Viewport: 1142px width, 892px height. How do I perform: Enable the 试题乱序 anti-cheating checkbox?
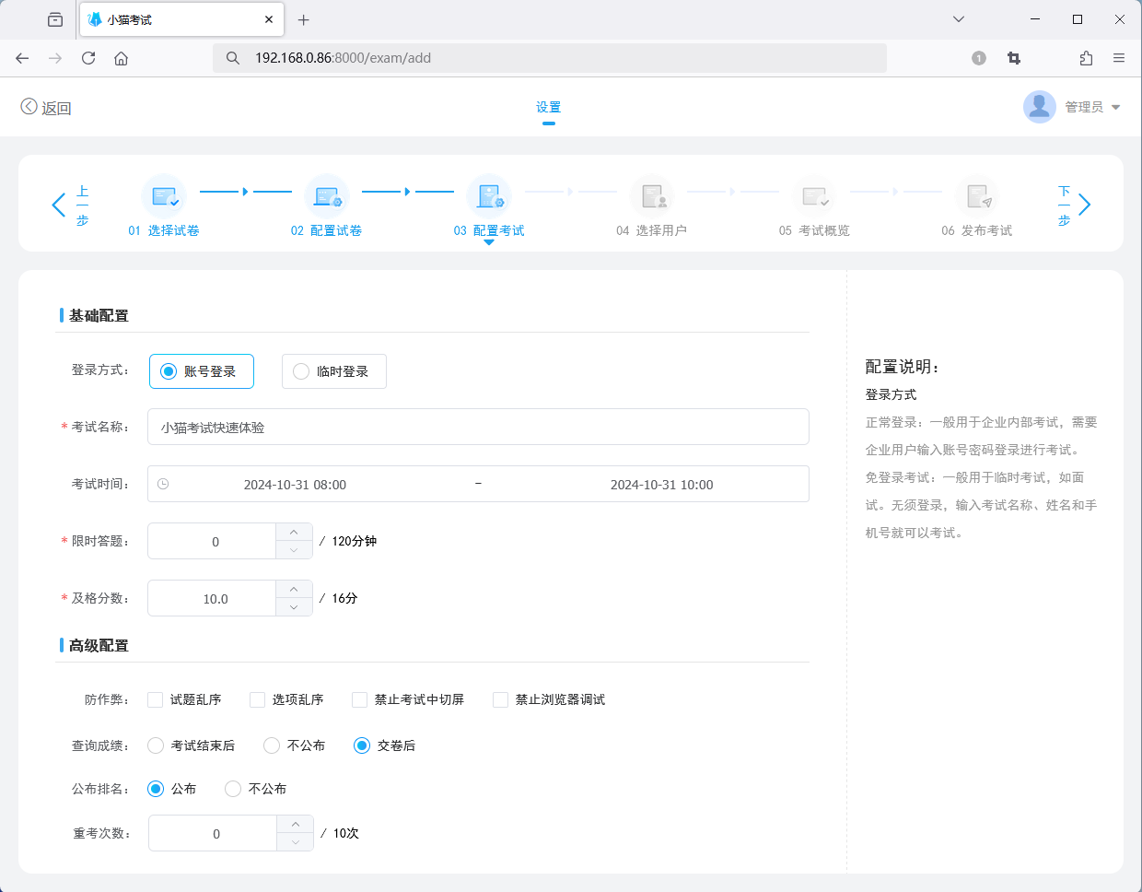point(155,699)
